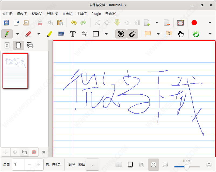Toggle grid snapping magnet button

133,34
